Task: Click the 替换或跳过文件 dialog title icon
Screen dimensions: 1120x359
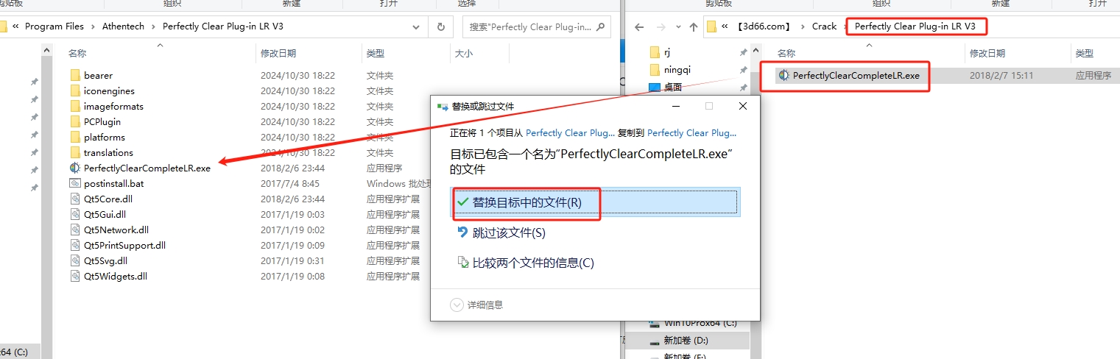Action: pos(443,107)
